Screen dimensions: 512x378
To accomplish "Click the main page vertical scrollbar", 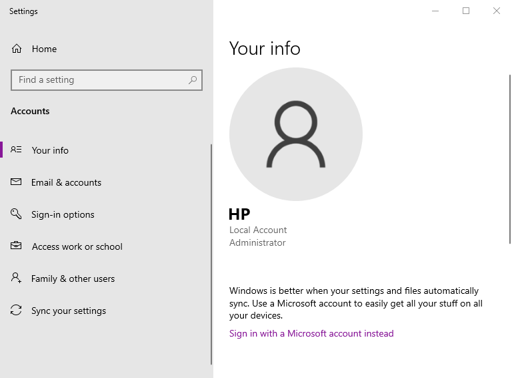I will pos(509,160).
